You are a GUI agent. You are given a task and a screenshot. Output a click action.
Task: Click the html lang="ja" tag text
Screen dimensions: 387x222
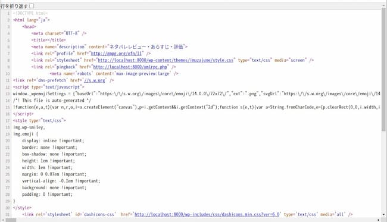32,20
